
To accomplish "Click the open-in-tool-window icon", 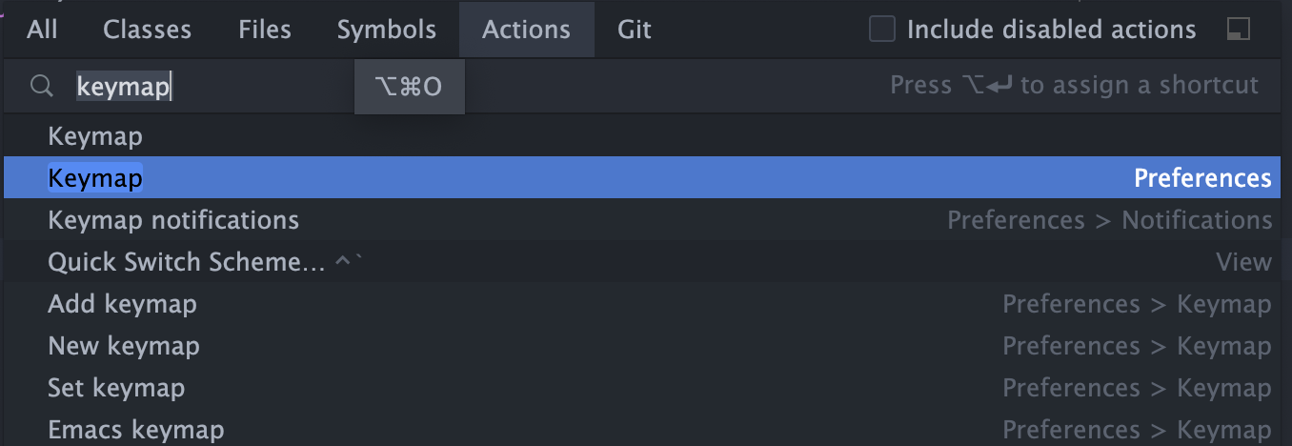I will (x=1238, y=30).
